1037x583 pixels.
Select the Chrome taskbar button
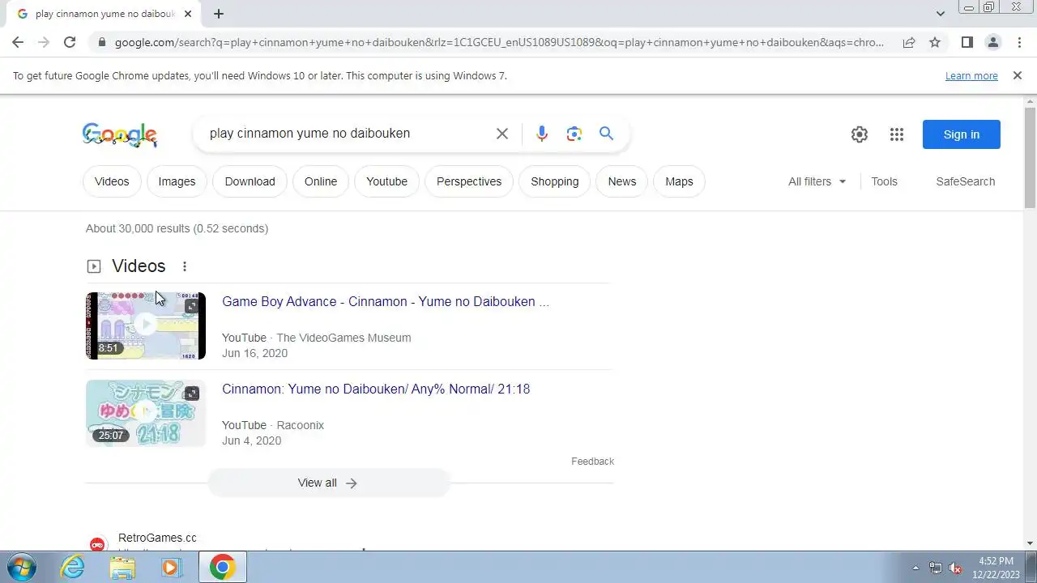pos(223,567)
